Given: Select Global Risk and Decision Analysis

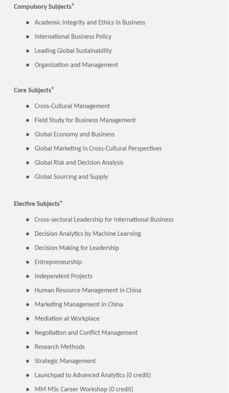Looking at the screenshot, I should 79,162.
